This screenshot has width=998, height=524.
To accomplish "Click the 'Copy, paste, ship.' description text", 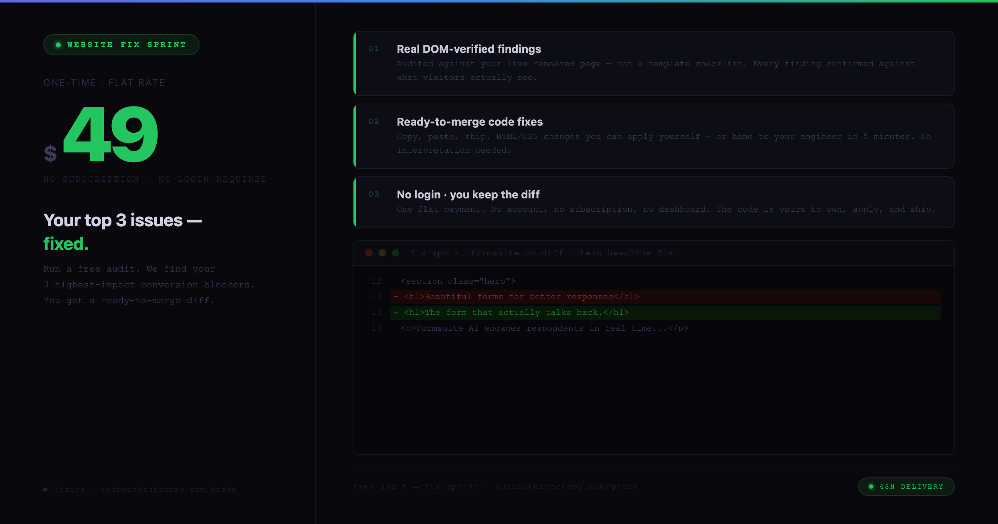I will click(x=664, y=143).
